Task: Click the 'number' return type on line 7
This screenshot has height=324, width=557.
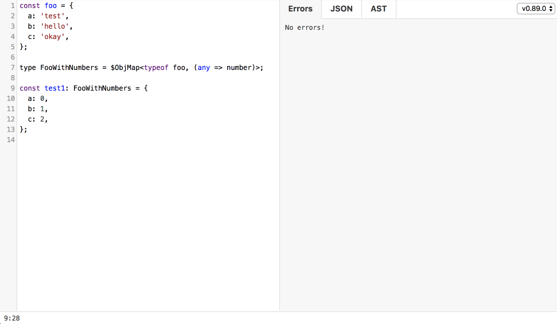Action: pyautogui.click(x=239, y=68)
